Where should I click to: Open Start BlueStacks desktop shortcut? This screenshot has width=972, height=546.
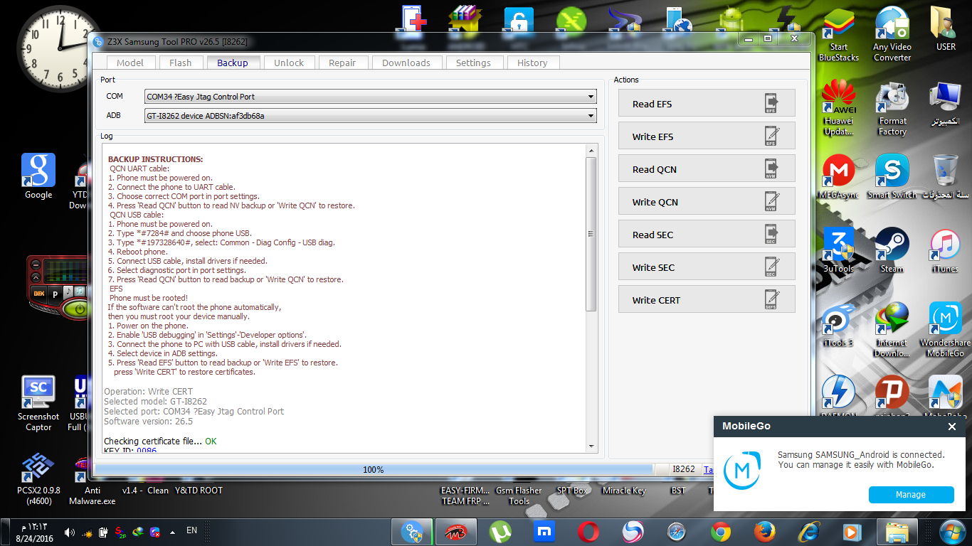(x=839, y=33)
